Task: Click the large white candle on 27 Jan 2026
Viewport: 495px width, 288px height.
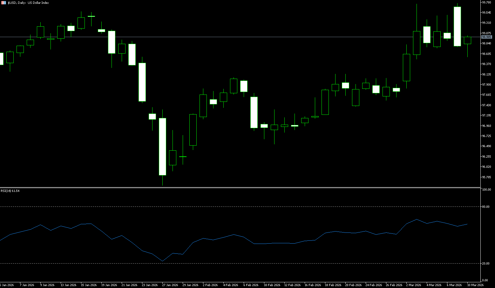Action: (162, 147)
